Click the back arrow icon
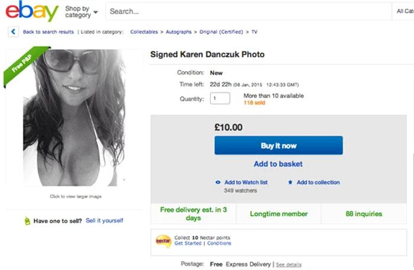Viewport: 414px width, 270px height. click(x=13, y=32)
